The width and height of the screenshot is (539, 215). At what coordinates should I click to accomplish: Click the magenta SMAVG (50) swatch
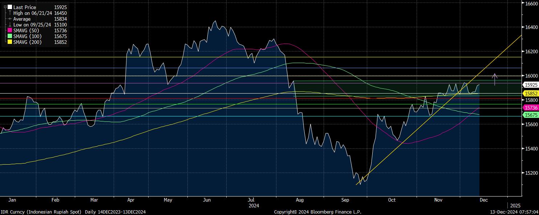(x=10, y=30)
